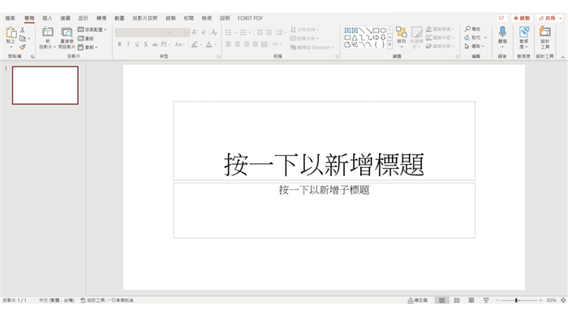Click the Increase indent level icon

269,32
